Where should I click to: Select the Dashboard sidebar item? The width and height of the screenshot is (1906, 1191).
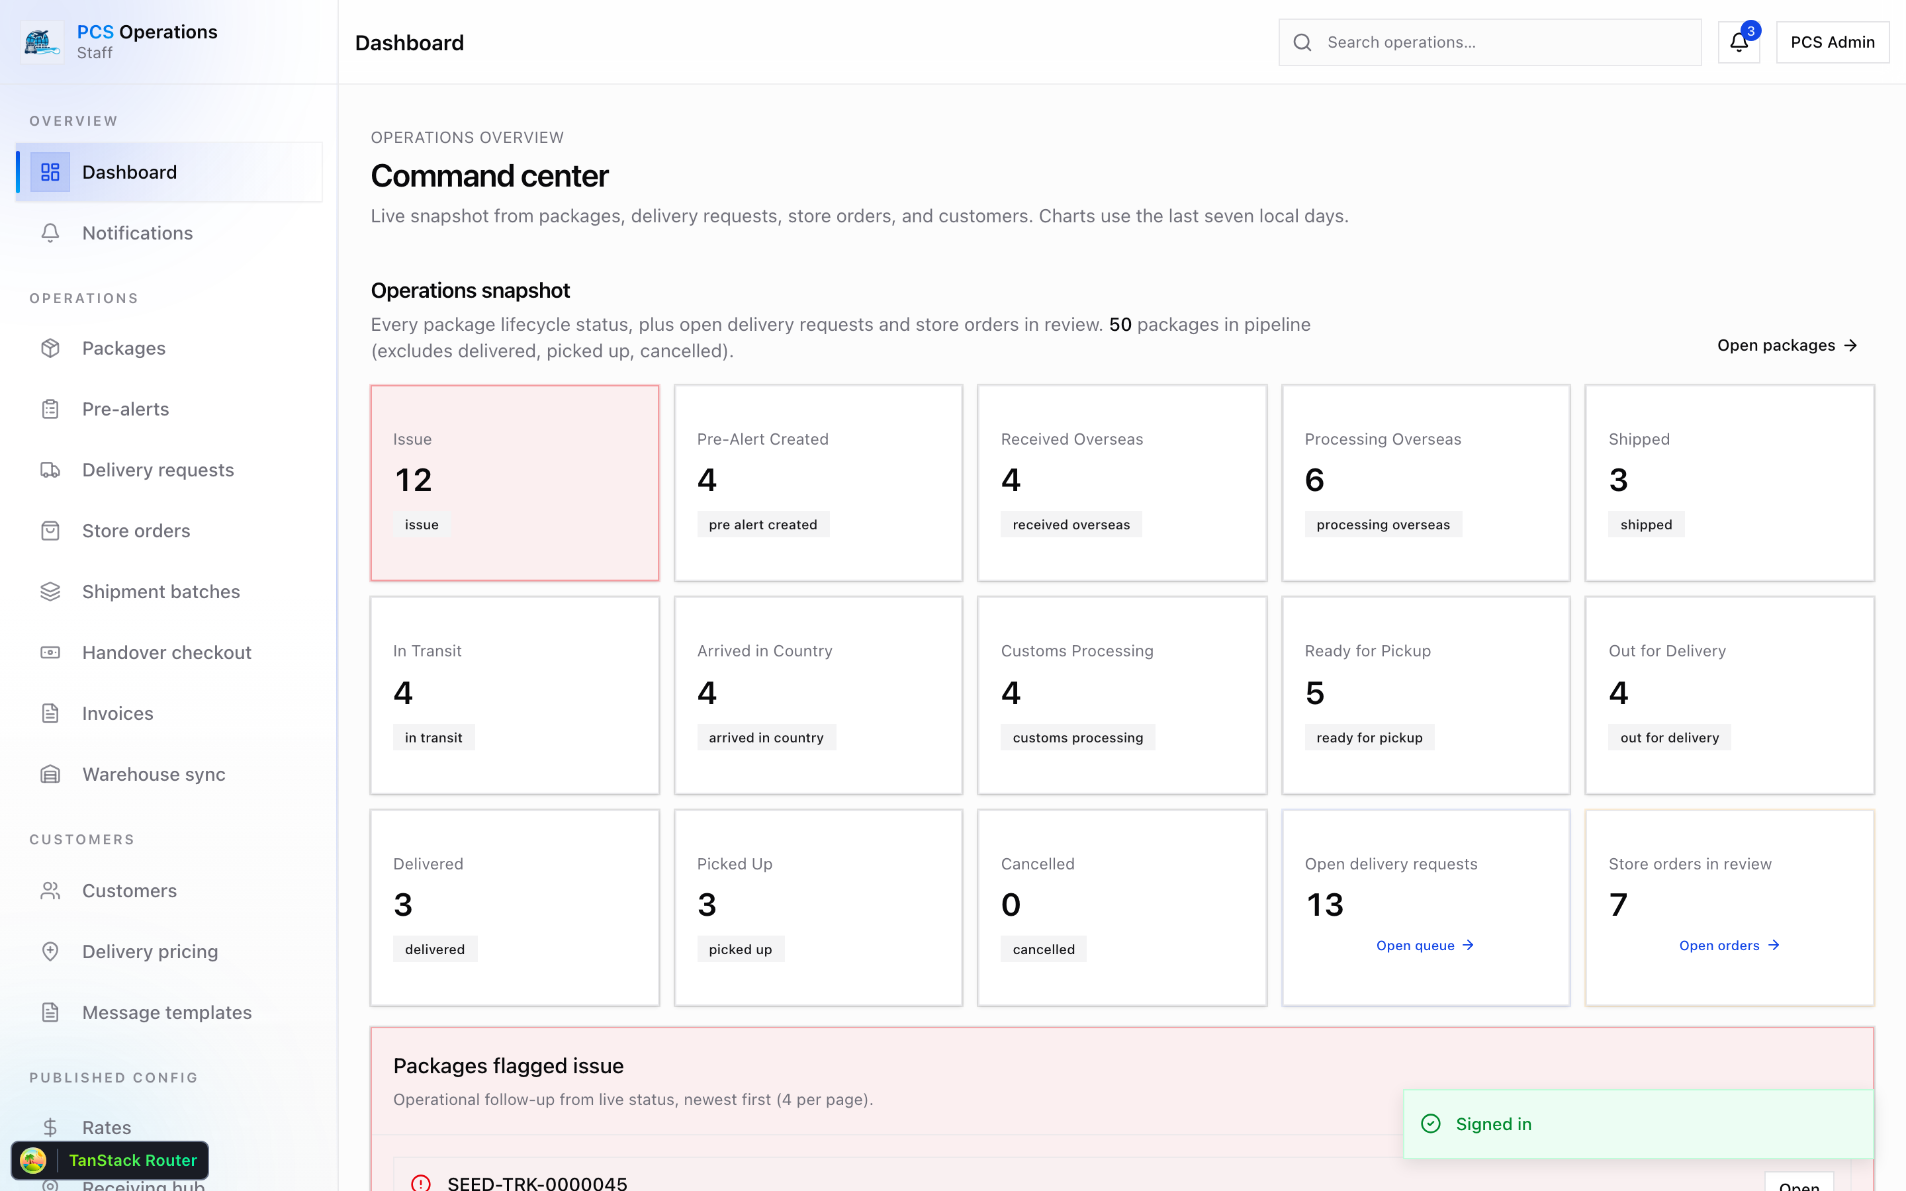(169, 172)
